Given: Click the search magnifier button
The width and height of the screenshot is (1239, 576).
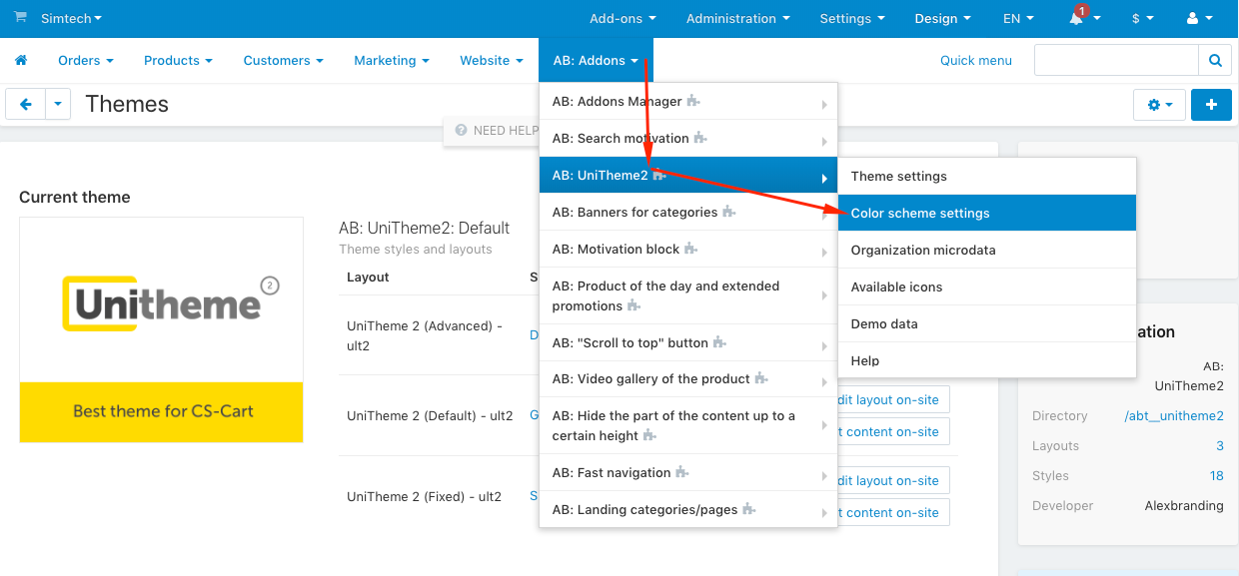Looking at the screenshot, I should coord(1215,60).
